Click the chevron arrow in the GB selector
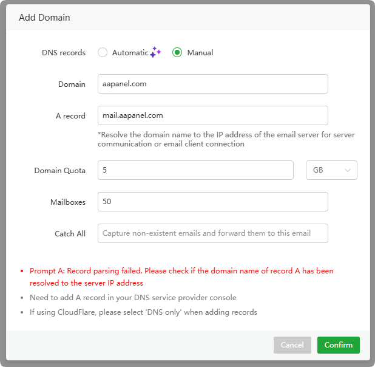This screenshot has width=375, height=367. (x=348, y=170)
